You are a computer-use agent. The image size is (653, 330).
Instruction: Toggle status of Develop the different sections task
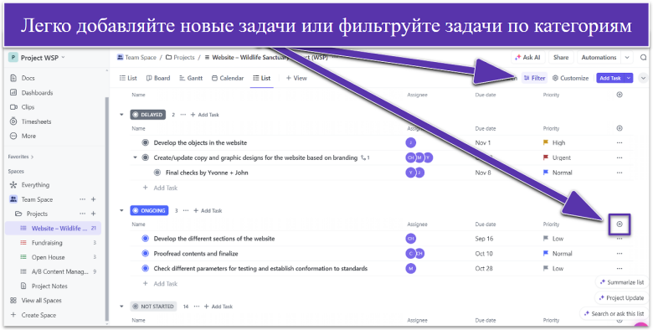tap(146, 239)
